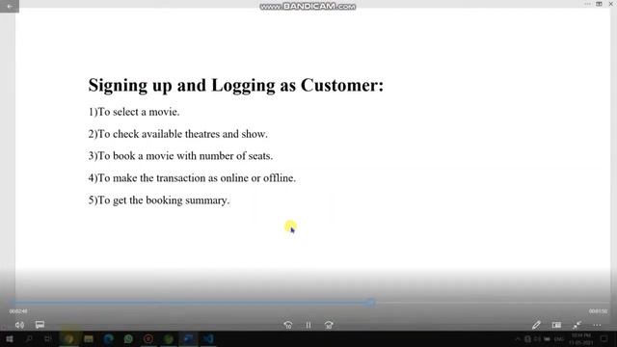Screen dimensions: 617x347
Task: Open the Windows Start menu
Action: pos(9,339)
